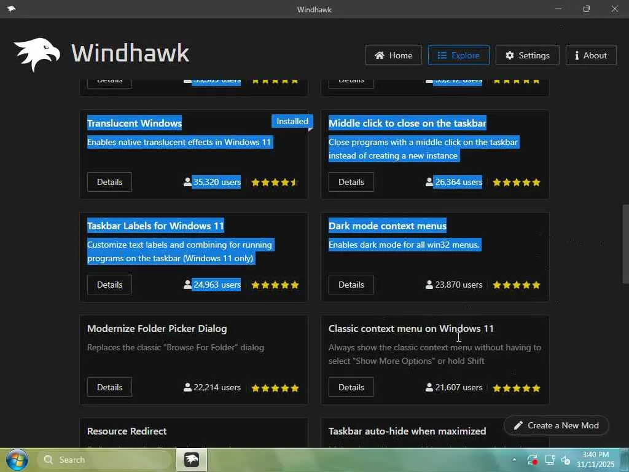629x472 pixels.
Task: Click "Enables native translucent effects" description
Action: tap(179, 142)
